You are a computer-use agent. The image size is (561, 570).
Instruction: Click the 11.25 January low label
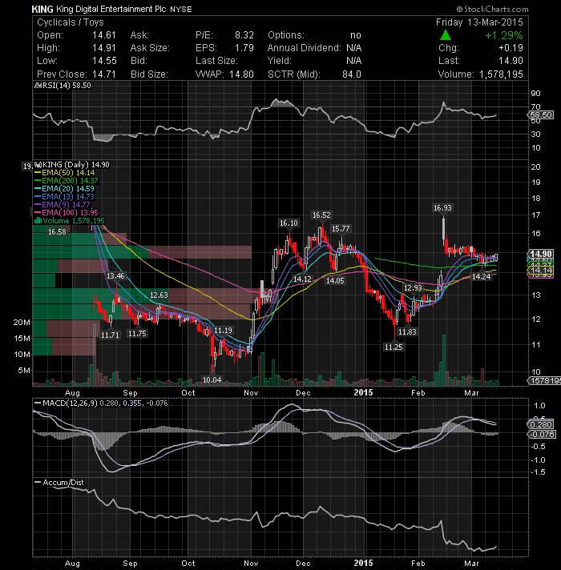(x=394, y=347)
